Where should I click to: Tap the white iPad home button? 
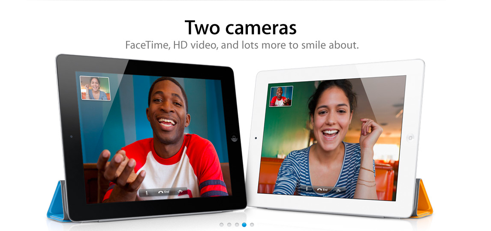(410, 138)
